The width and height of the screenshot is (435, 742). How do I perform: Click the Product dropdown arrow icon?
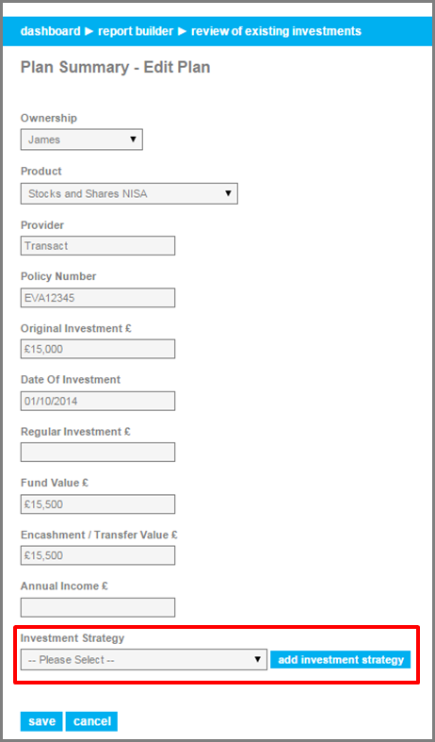[x=229, y=193]
